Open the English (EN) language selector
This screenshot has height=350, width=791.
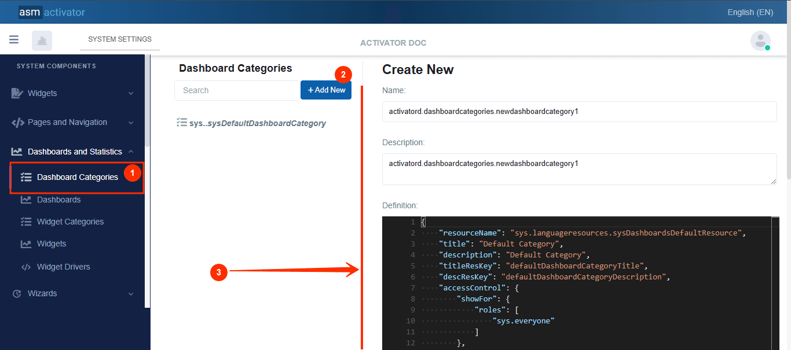click(x=750, y=12)
